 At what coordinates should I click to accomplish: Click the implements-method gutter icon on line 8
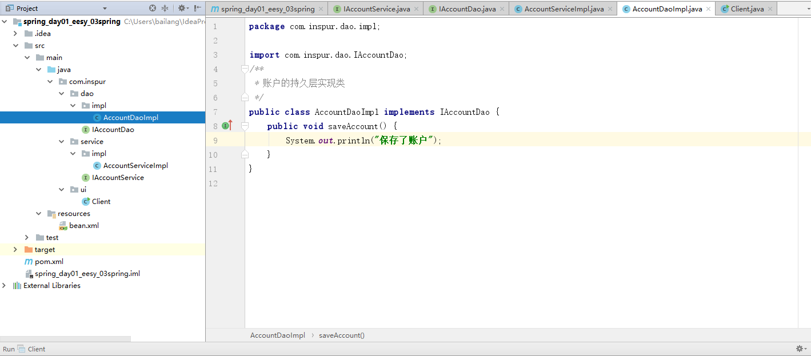tap(227, 126)
